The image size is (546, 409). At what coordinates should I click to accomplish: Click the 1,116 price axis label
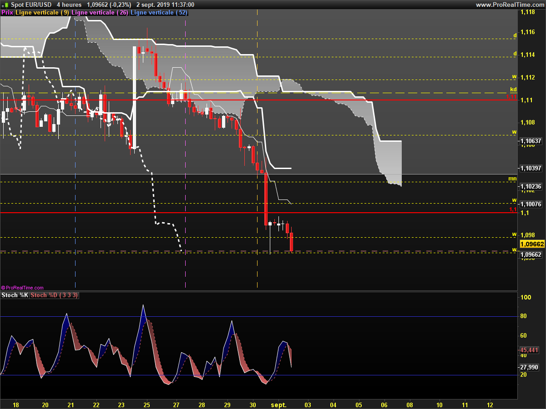pyautogui.click(x=527, y=32)
